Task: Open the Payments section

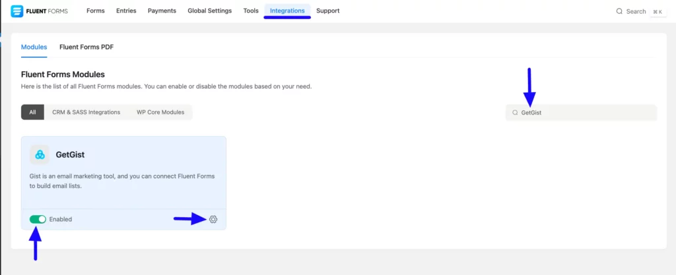Action: click(x=162, y=11)
